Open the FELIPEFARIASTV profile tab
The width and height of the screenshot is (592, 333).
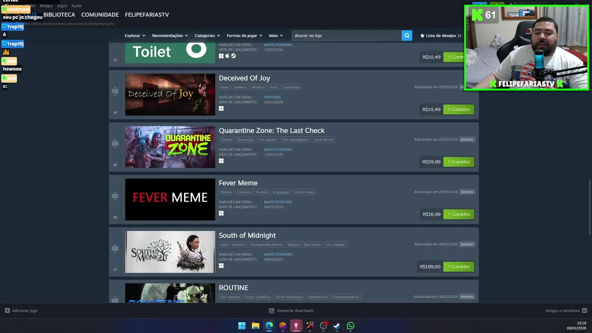[x=147, y=15]
